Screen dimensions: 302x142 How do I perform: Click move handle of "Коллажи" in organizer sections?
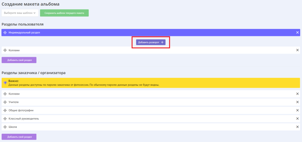[x=5, y=94]
